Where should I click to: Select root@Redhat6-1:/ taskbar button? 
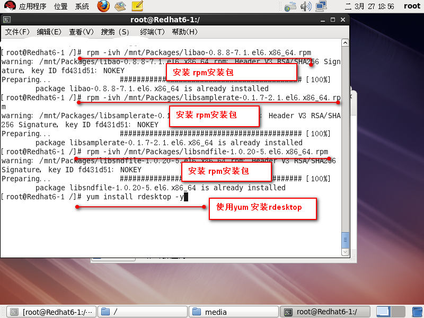(325, 312)
